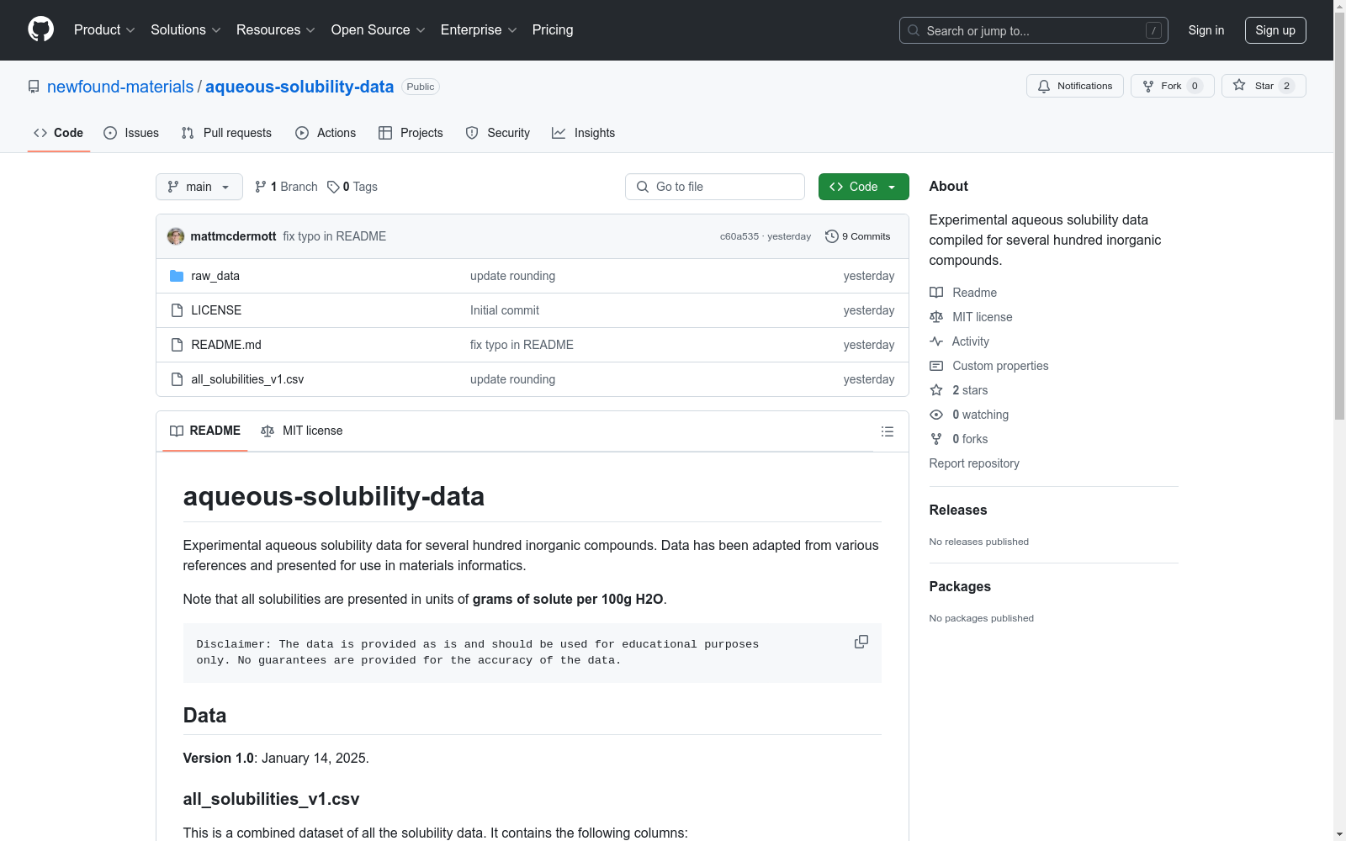
Task: Click mattmcdermott's avatar image
Action: coord(176,236)
